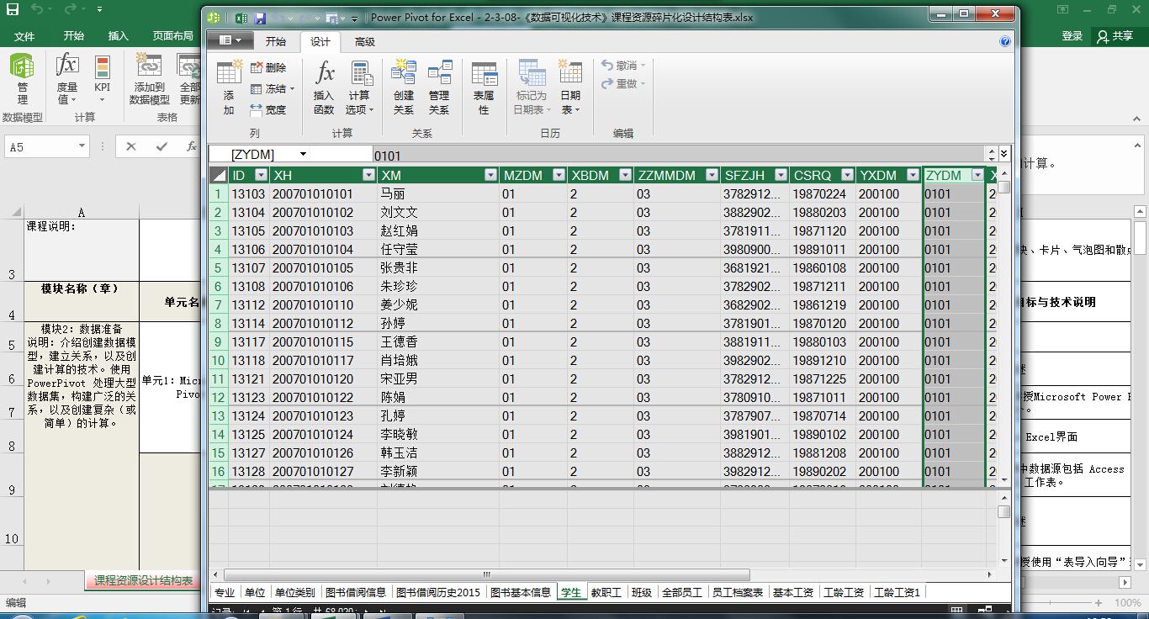1149x619 pixels.
Task: Click Add column (添加) icon
Action: click(228, 87)
